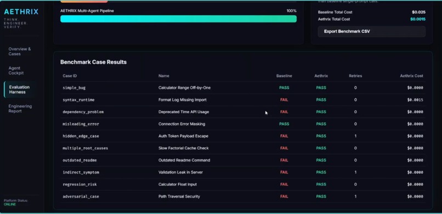Select the multiple_root_causes case ID

[x=85, y=148]
